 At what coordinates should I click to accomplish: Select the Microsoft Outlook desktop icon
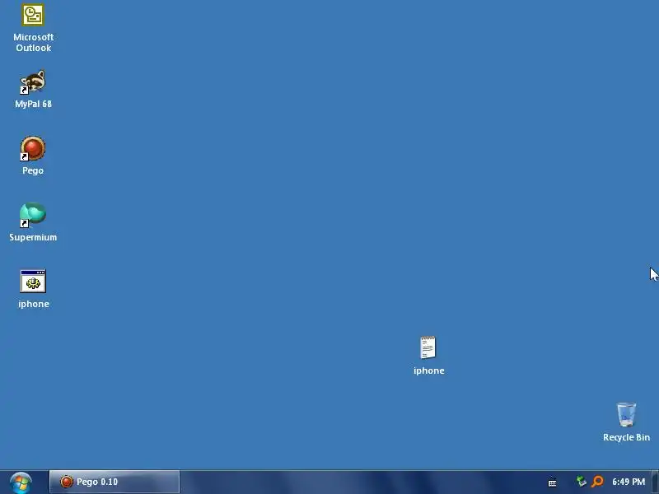33,16
